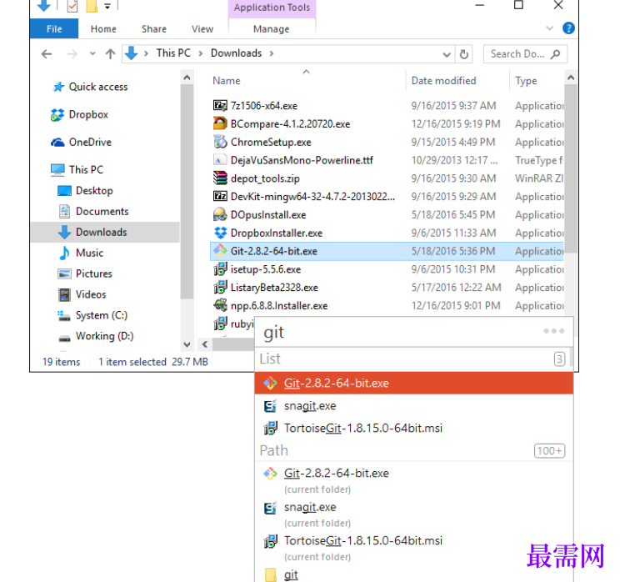Screen dimensions: 620x582
Task: Open System (C:) drive
Action: (x=101, y=315)
